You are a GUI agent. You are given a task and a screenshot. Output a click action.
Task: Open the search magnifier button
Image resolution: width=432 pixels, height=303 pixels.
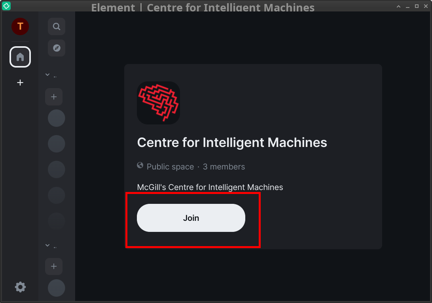pos(57,26)
